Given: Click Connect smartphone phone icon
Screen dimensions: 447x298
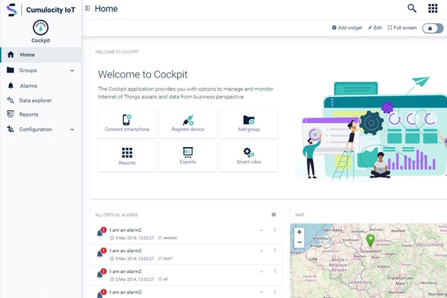Looking at the screenshot, I should pos(127,120).
